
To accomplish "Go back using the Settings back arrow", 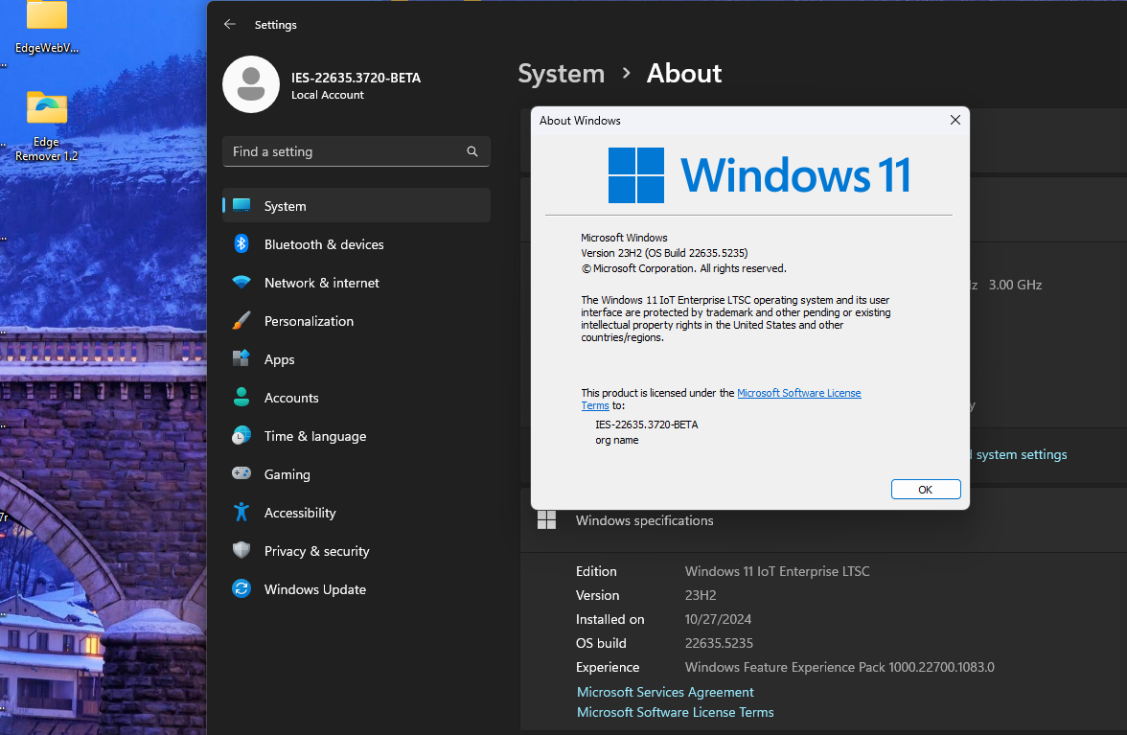I will [x=230, y=24].
